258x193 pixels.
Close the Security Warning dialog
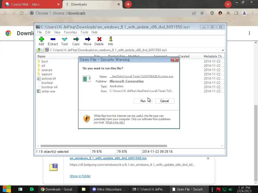pyautogui.click(x=175, y=60)
